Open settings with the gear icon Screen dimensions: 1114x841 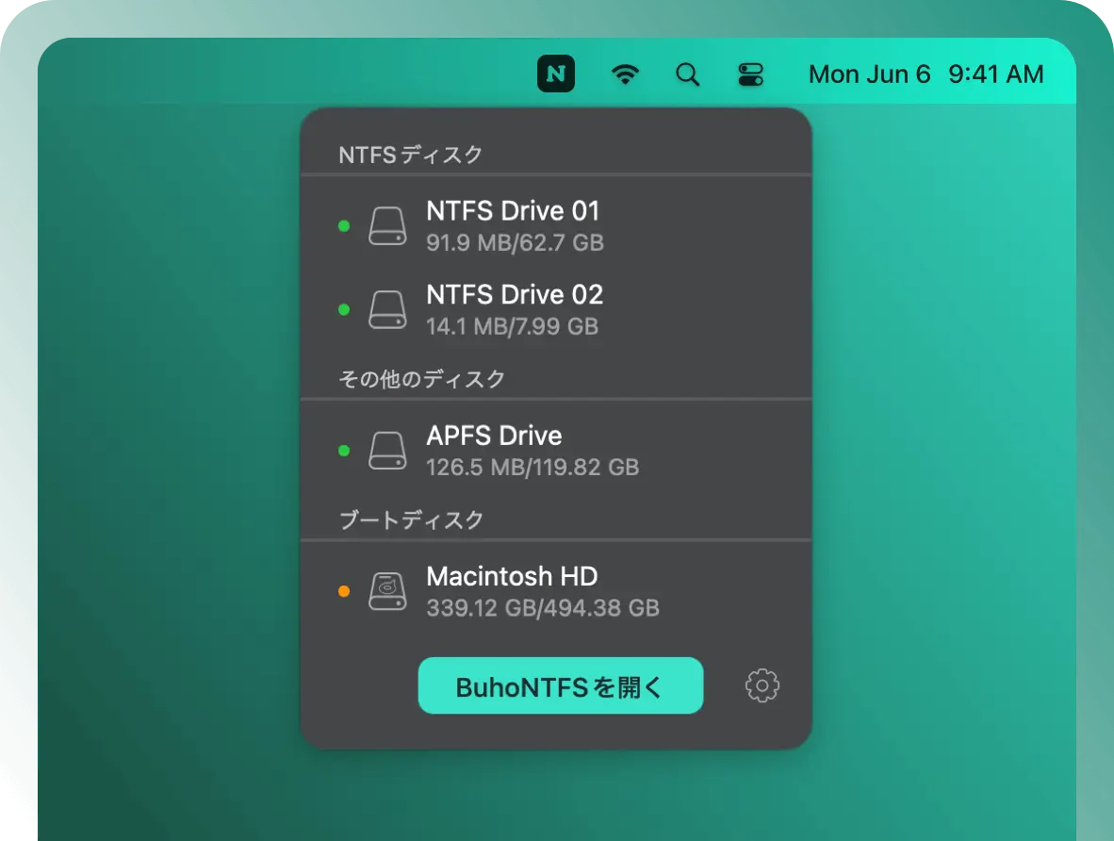[x=762, y=685]
